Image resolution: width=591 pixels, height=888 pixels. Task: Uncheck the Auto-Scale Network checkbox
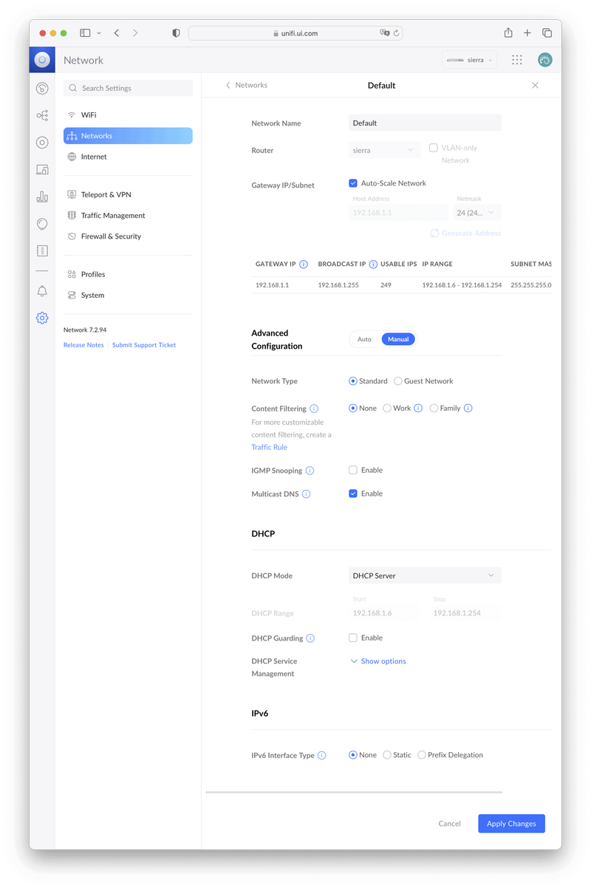(x=353, y=183)
